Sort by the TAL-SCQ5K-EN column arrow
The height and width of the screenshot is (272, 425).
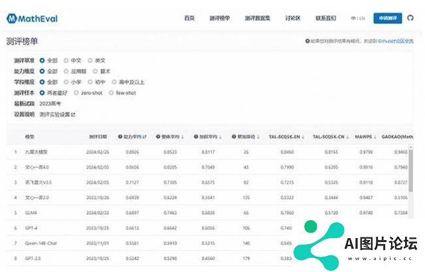point(303,136)
